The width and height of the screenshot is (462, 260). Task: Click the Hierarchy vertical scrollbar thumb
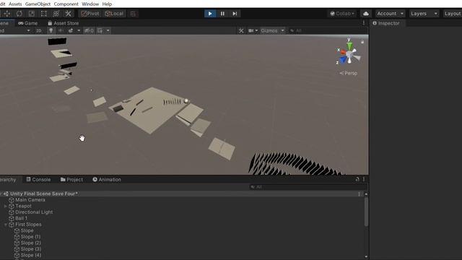(x=366, y=212)
